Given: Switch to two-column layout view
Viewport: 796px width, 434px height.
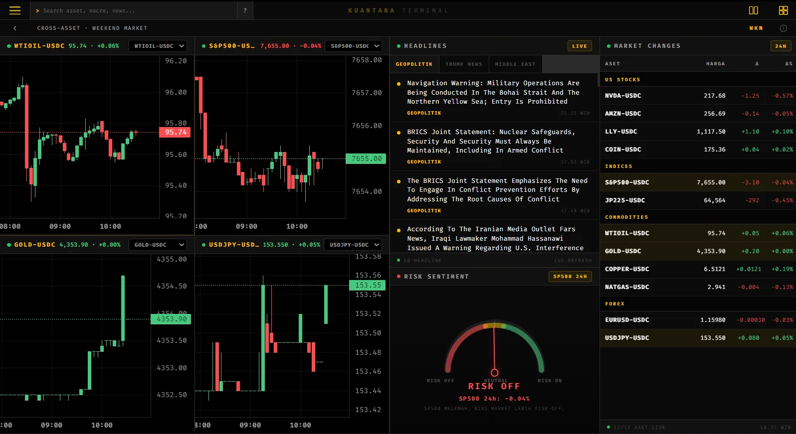Looking at the screenshot, I should click(753, 10).
